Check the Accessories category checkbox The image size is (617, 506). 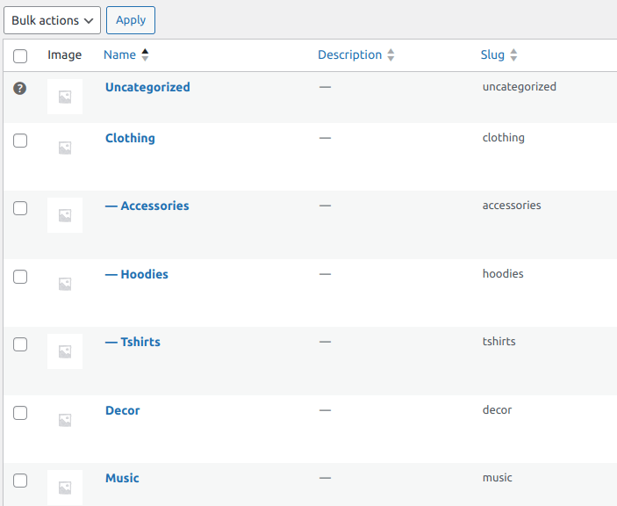click(x=20, y=208)
